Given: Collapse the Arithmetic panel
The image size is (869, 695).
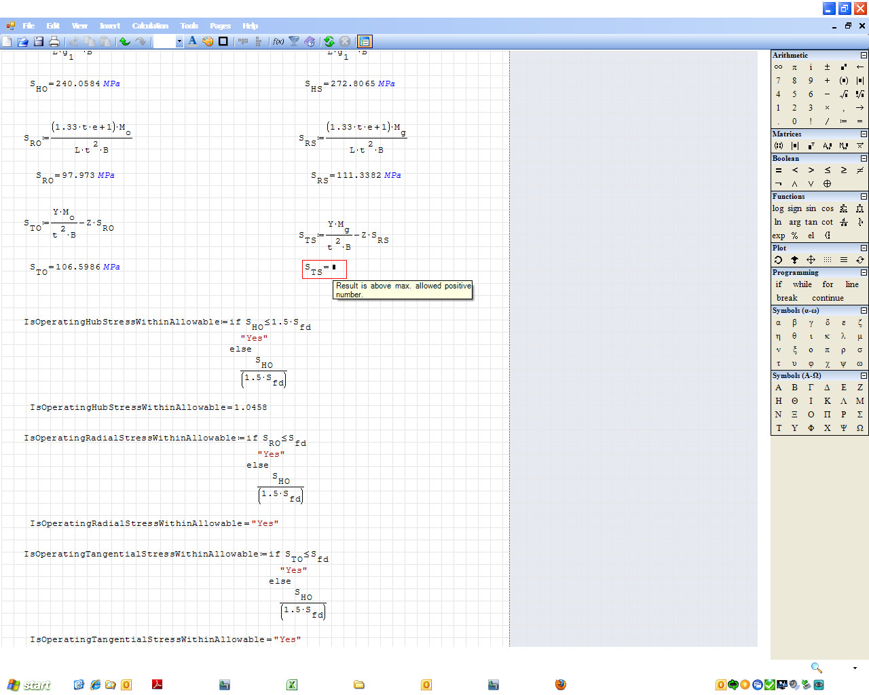Looking at the screenshot, I should 864,56.
